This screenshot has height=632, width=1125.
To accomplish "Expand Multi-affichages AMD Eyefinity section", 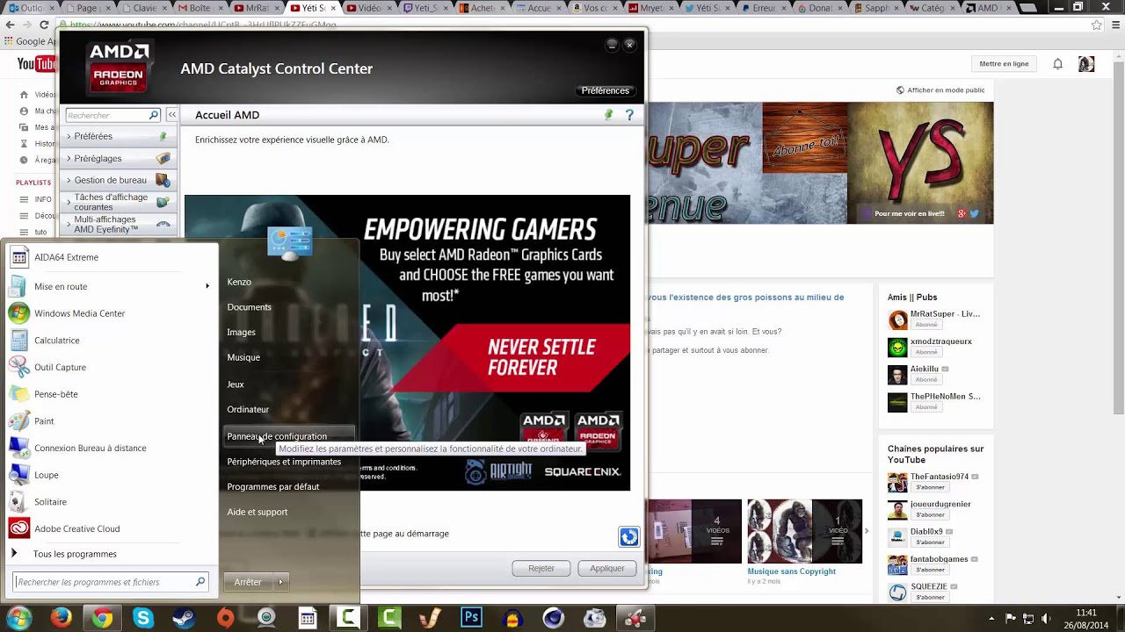I will tap(119, 225).
